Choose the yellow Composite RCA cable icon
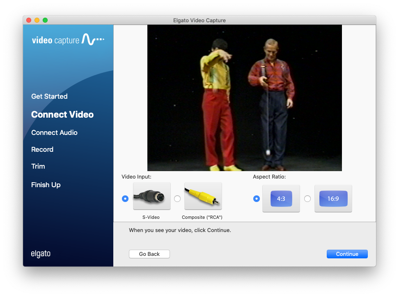This screenshot has height=297, width=399. (203, 196)
